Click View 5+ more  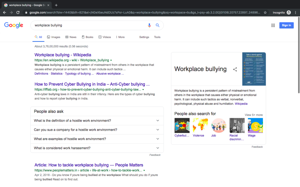point(254,115)
